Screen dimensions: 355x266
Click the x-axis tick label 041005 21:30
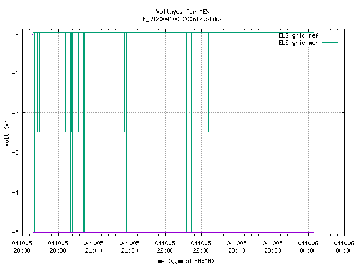(129, 247)
